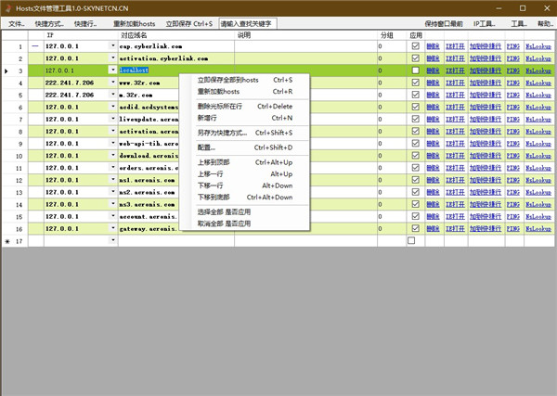Select '删除光标所在行' in context menu
The width and height of the screenshot is (557, 396).
coord(220,107)
